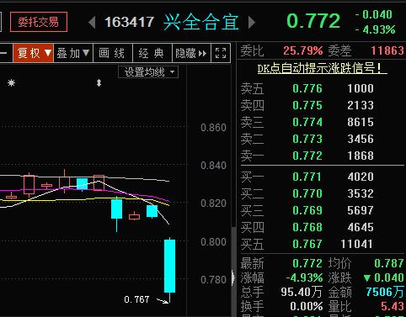This screenshot has width=406, height=317.
Task: Select 买五 price 0.767
Action: coord(307,244)
